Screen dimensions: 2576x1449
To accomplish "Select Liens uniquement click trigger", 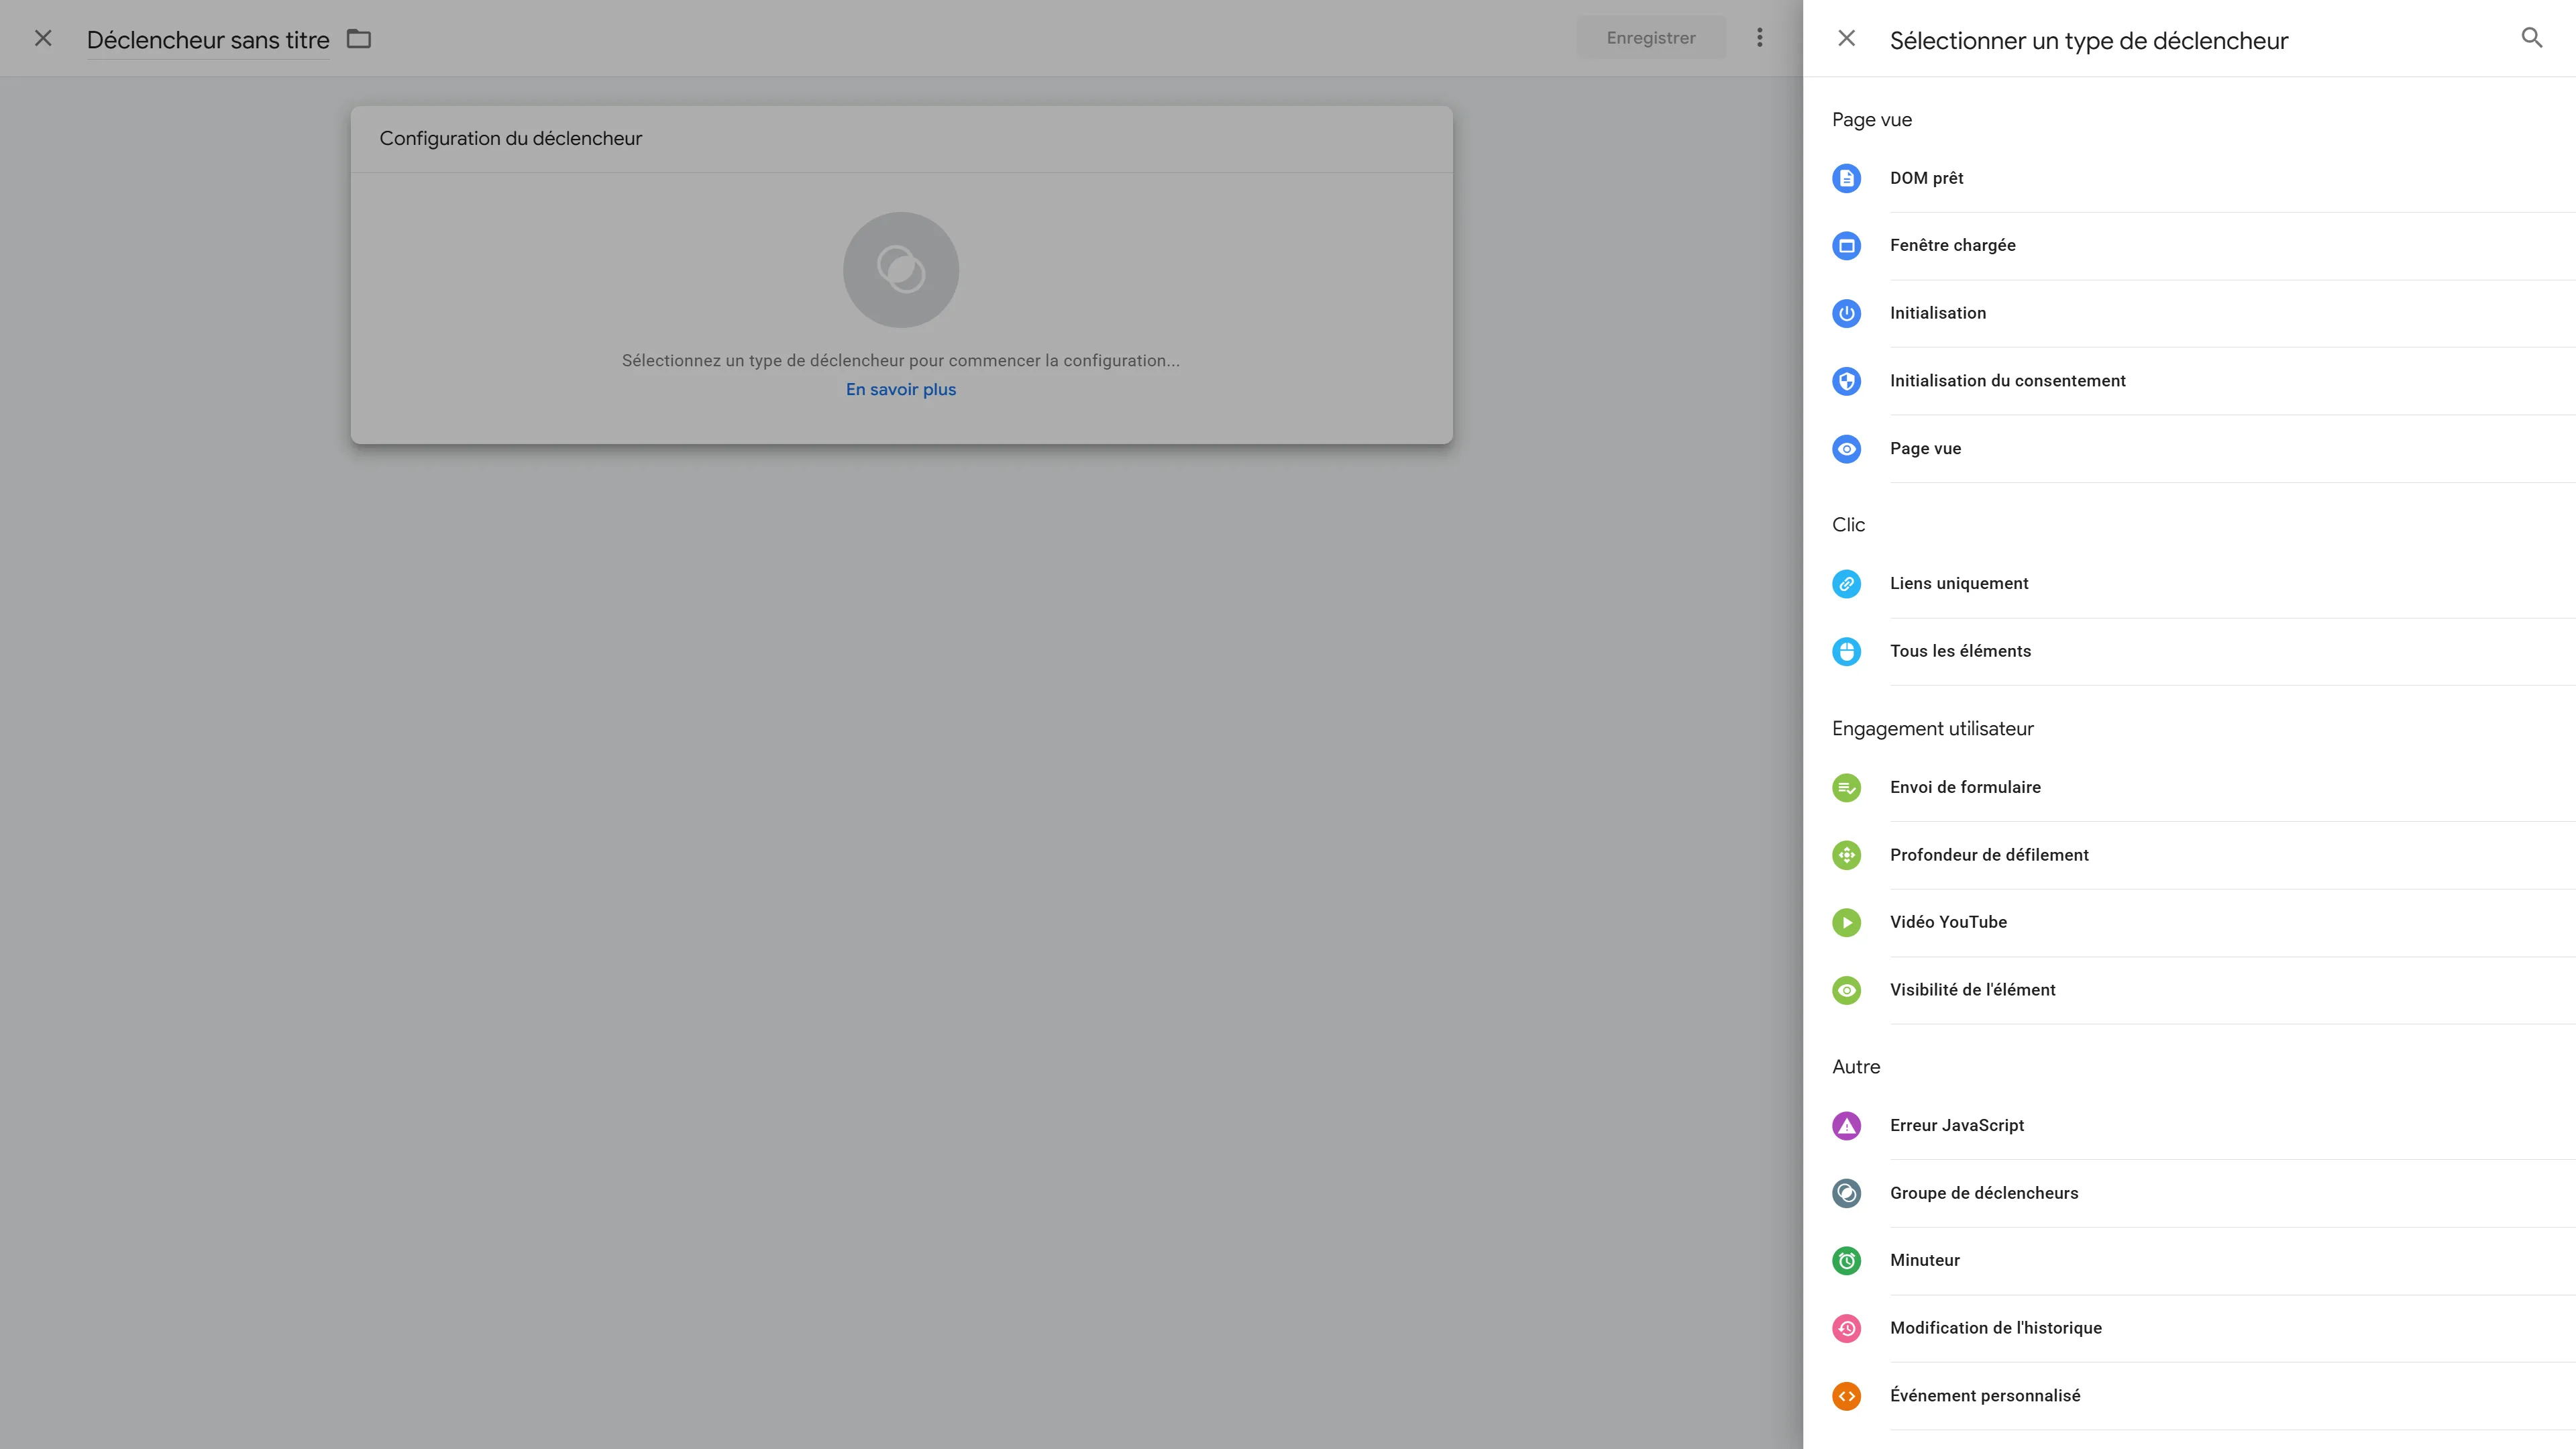I will tap(2203, 584).
